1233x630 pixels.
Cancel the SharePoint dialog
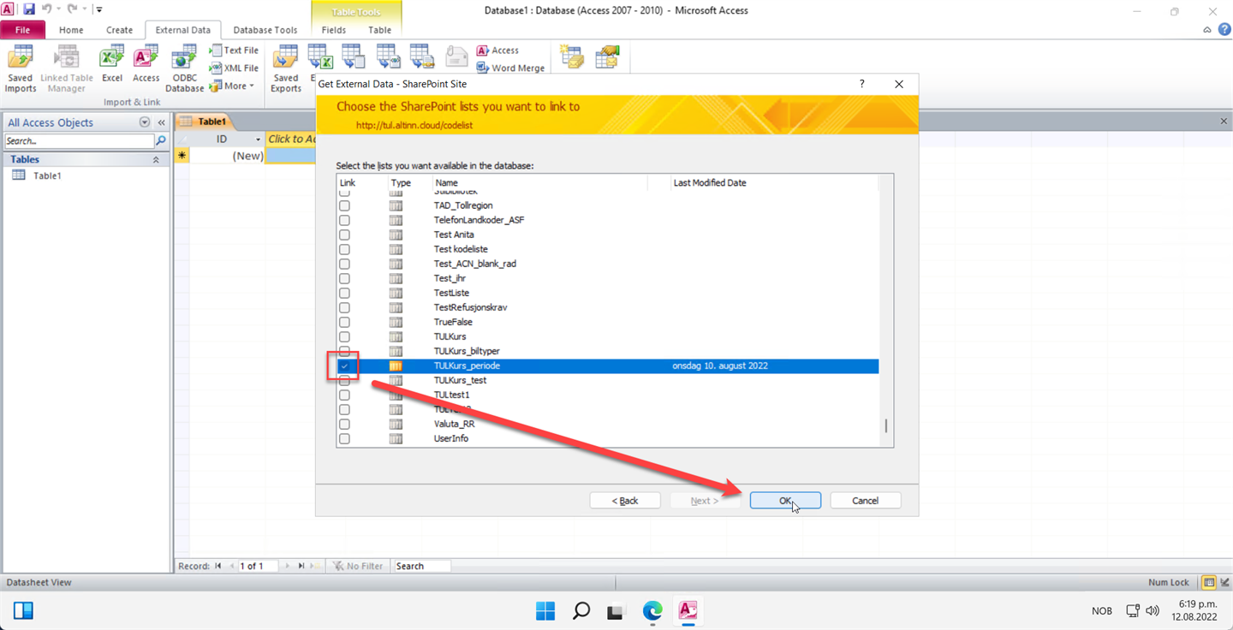(866, 501)
